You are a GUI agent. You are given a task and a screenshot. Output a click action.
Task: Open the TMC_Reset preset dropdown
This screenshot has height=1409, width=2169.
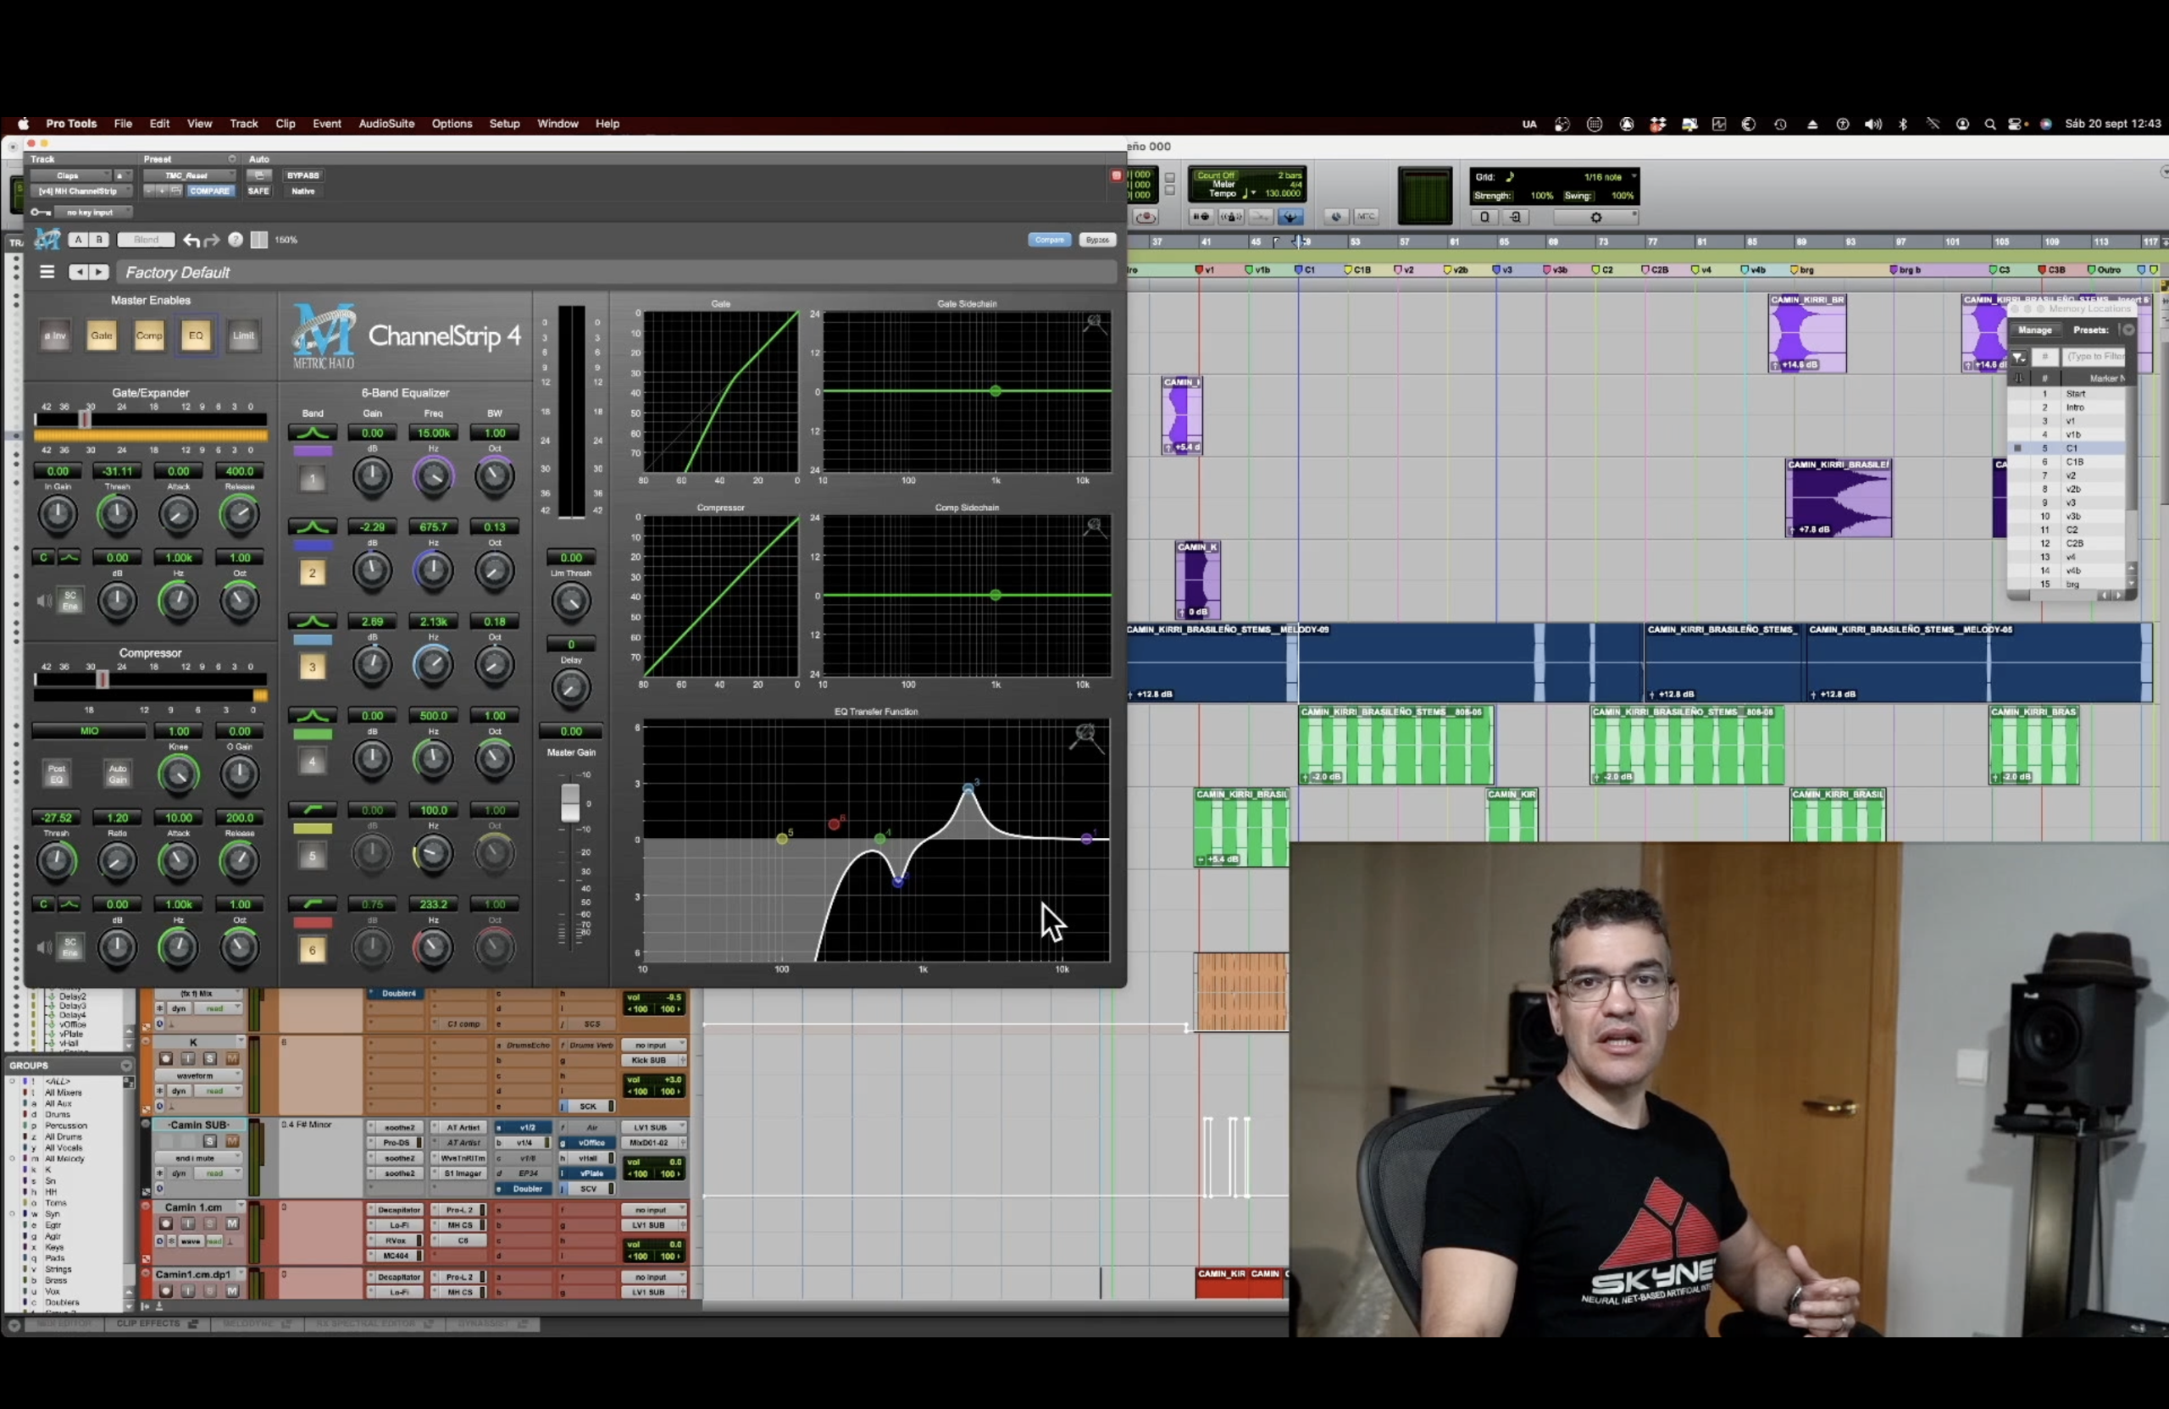(187, 176)
